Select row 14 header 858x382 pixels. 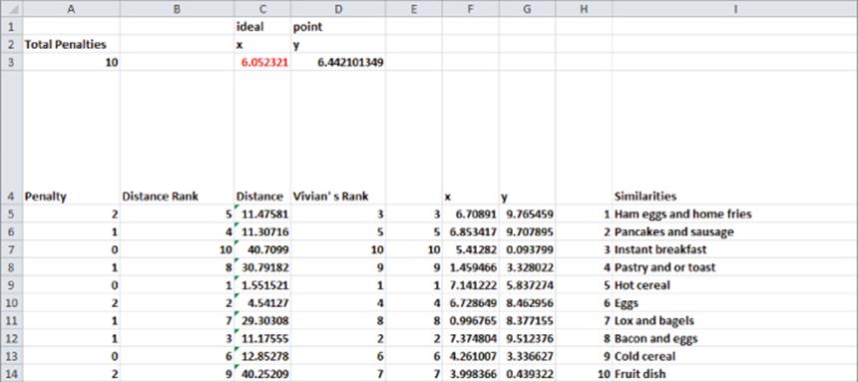pyautogui.click(x=12, y=374)
